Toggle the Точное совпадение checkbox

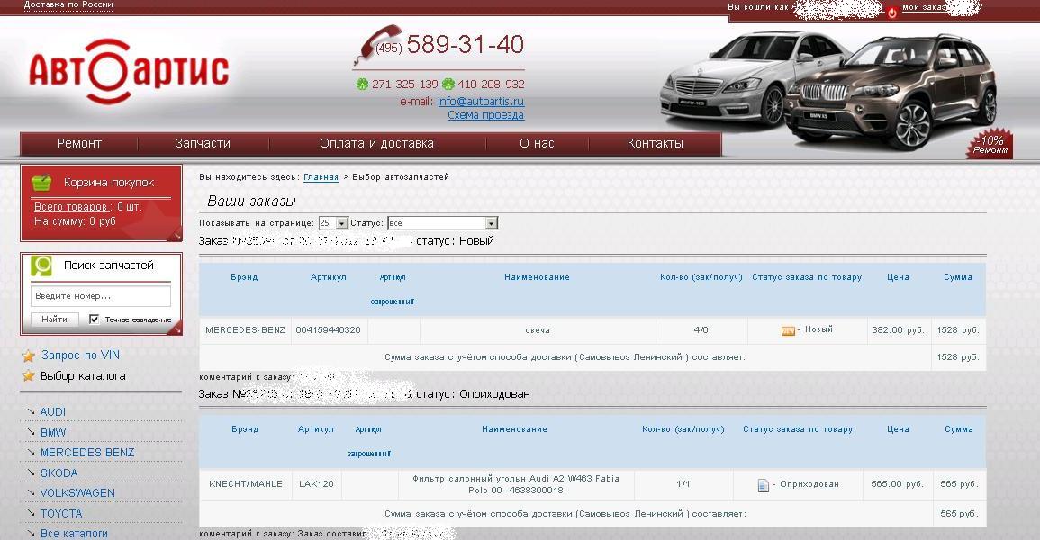95,319
